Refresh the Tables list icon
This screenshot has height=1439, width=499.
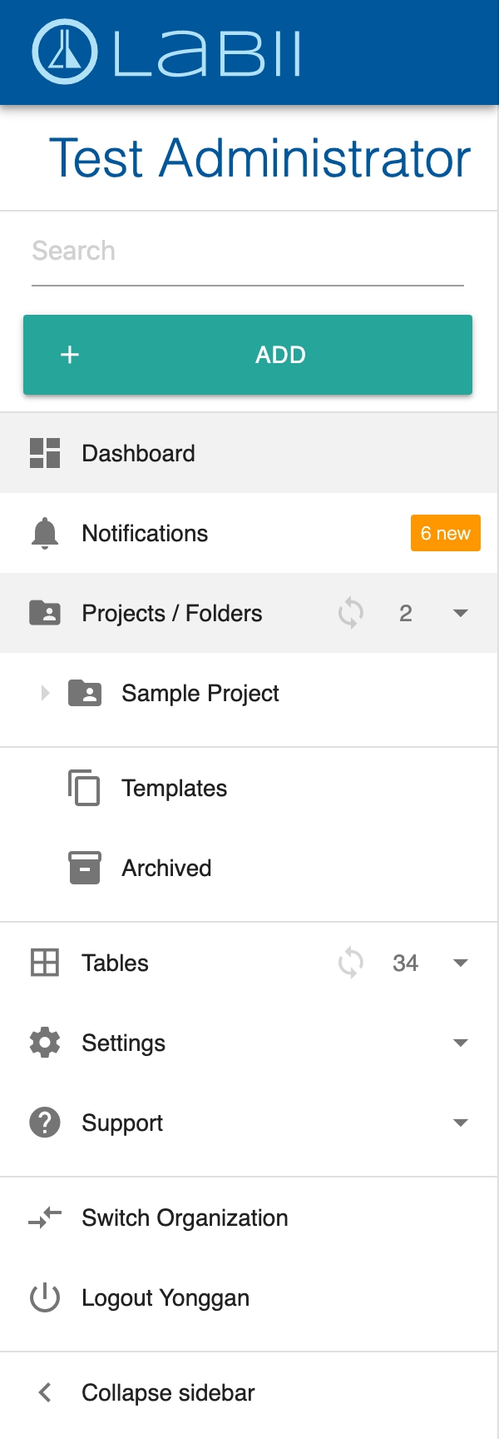351,963
